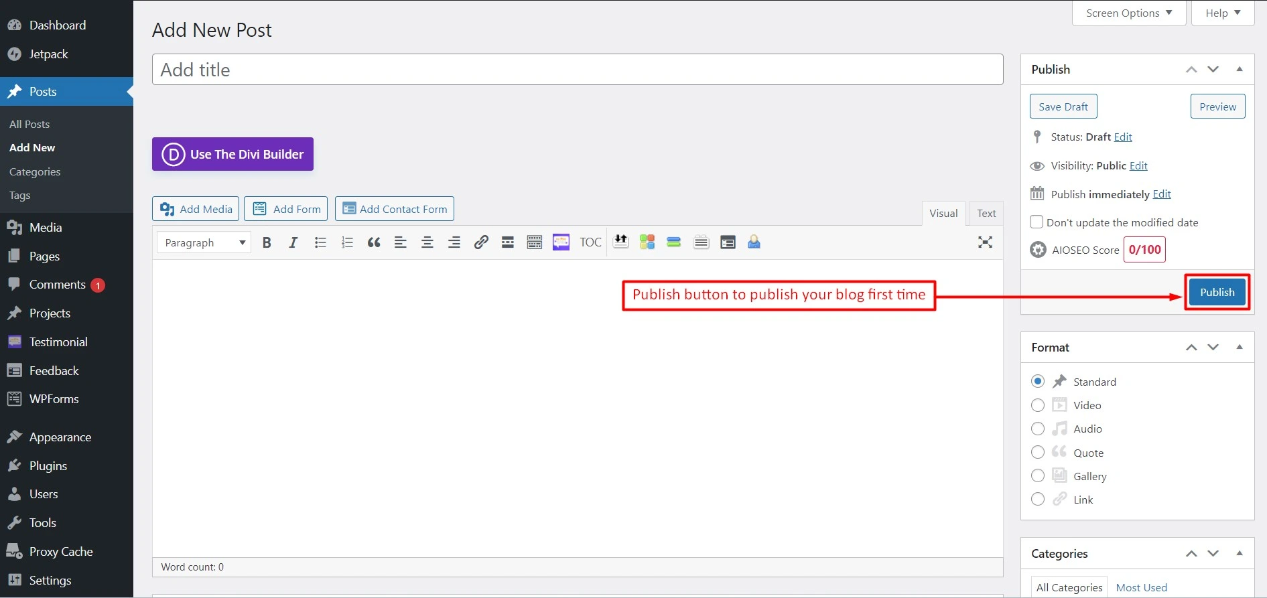
Task: Open the Settings menu
Action: 66,581
